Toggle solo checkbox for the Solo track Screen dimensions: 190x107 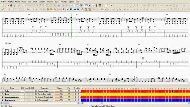coord(21,91)
